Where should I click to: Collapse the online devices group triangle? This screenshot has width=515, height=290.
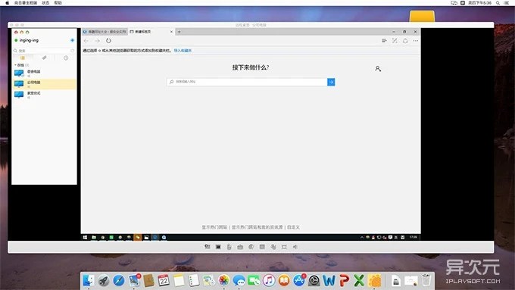coord(15,65)
